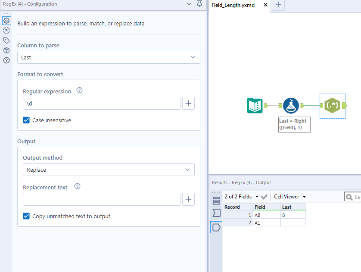Open the Navigation icon in configuration sidebar
This screenshot has height=272, width=361.
(x=6, y=31)
